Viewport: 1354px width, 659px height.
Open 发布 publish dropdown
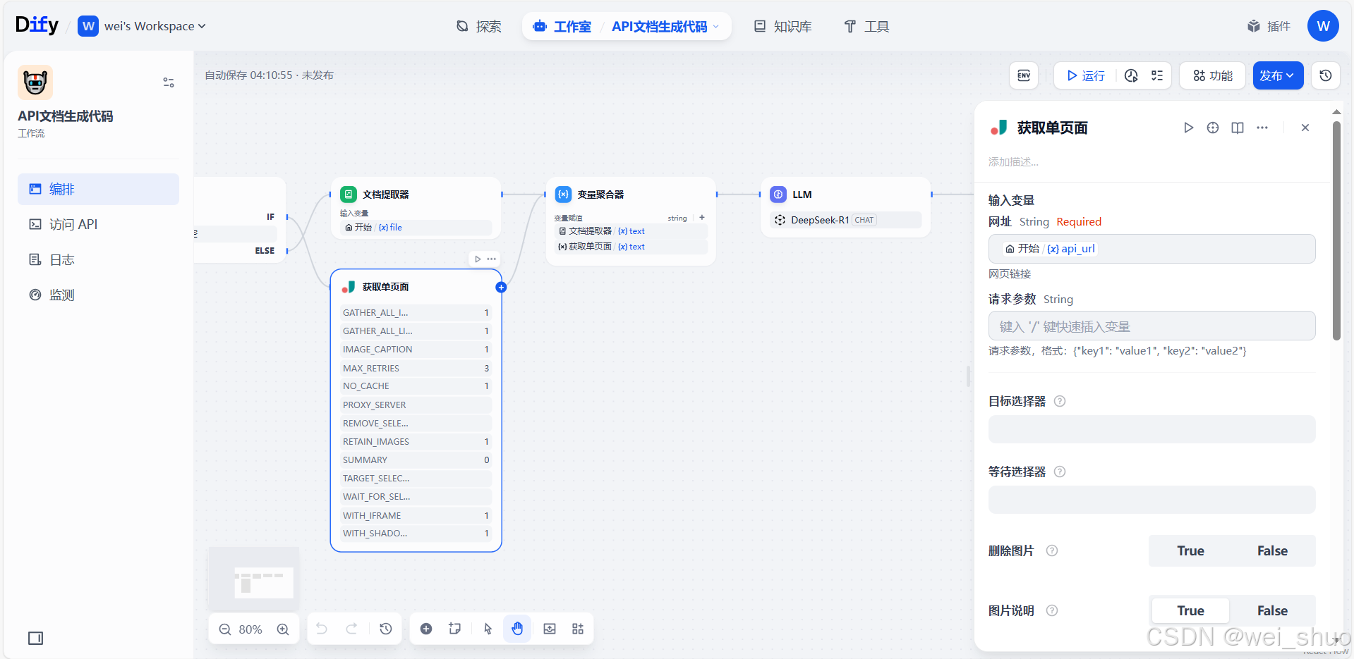tap(1278, 75)
